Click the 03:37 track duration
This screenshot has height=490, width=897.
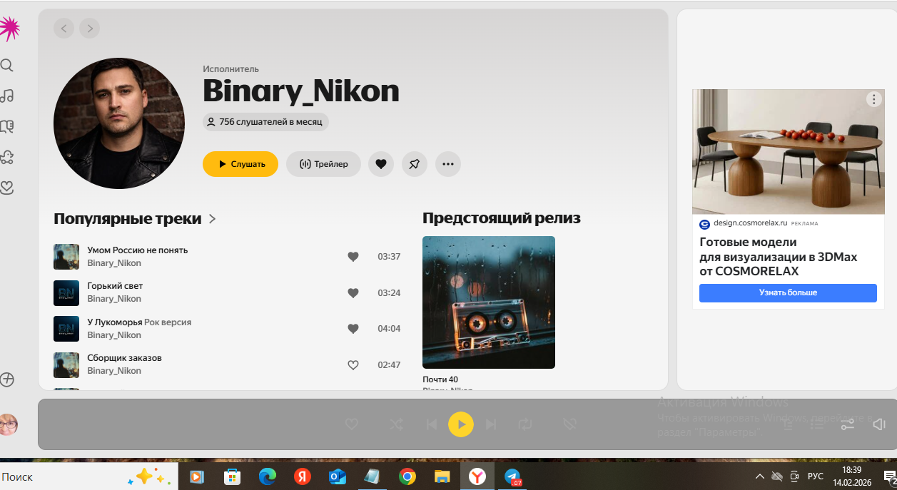(389, 257)
